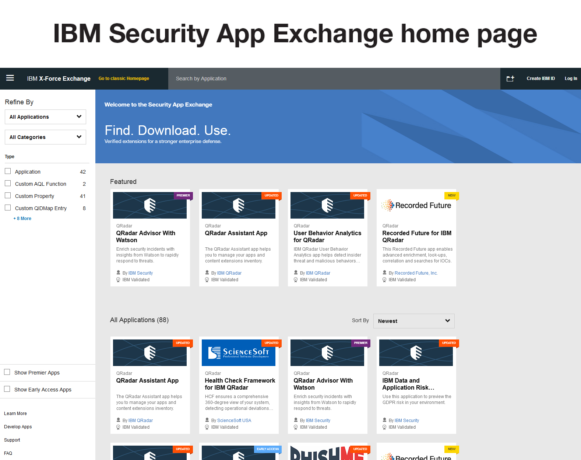Open Develop Apps link
Viewport: 581px width, 460px height.
point(18,427)
